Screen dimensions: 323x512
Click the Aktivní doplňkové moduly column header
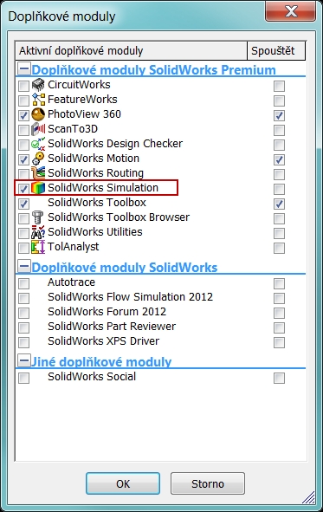click(x=131, y=50)
